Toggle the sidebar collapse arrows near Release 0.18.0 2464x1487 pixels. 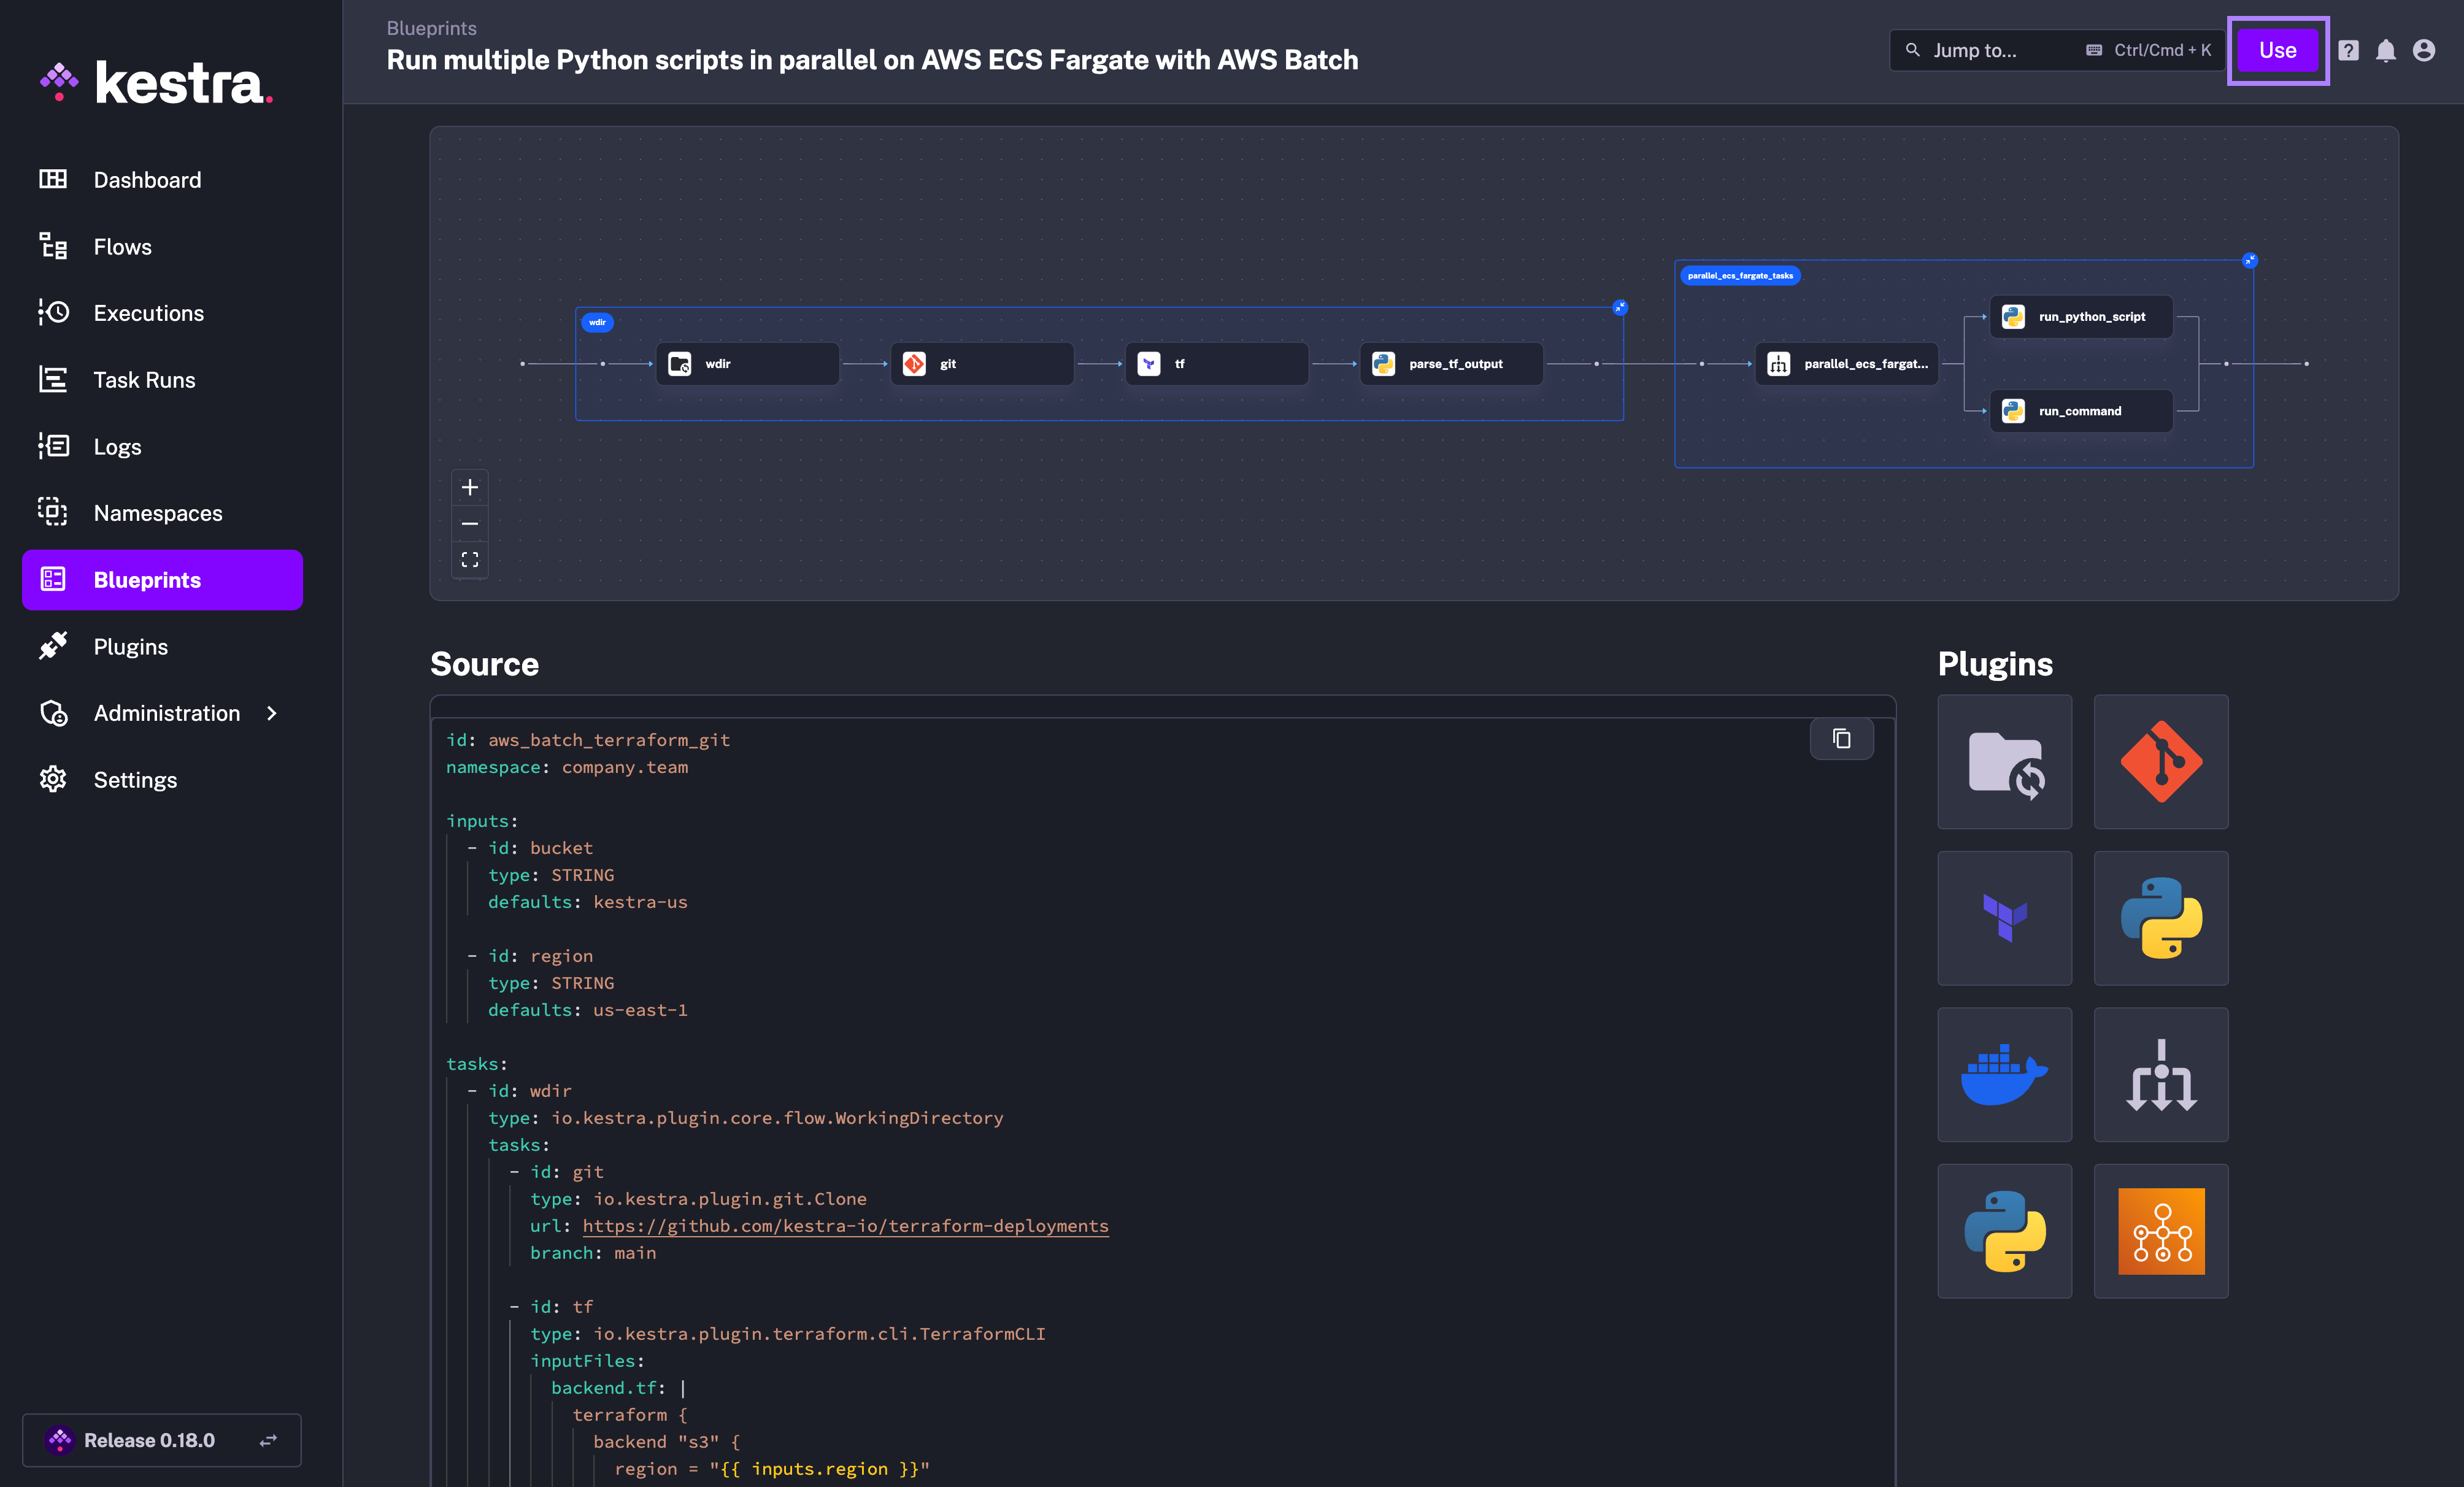(268, 1440)
